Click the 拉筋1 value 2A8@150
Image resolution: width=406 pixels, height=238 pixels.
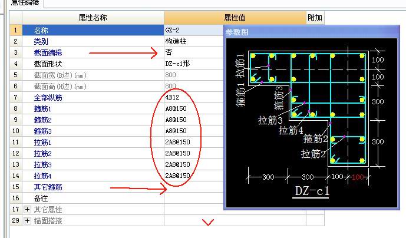[x=177, y=142]
